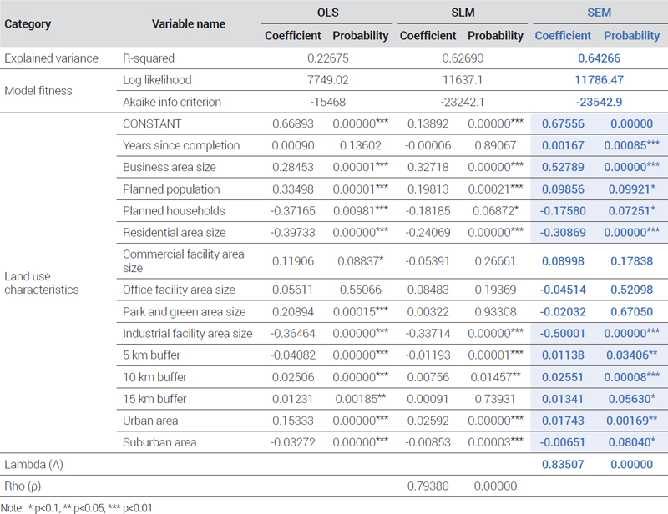
Task: Click Park and green area size label
Action: click(184, 312)
